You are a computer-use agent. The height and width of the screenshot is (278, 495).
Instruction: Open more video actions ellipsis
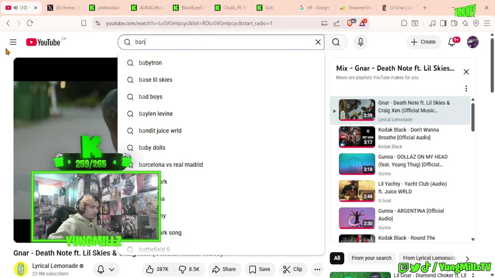pyautogui.click(x=317, y=269)
